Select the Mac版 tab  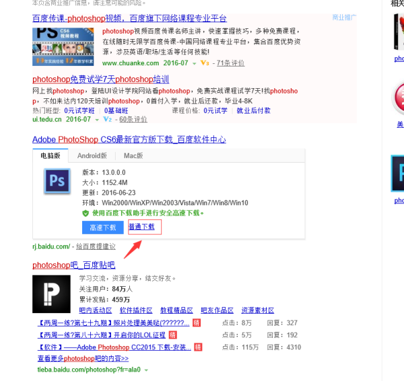click(133, 155)
